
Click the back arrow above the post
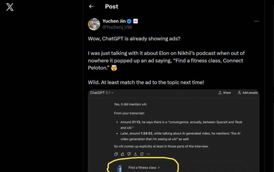point(91,6)
